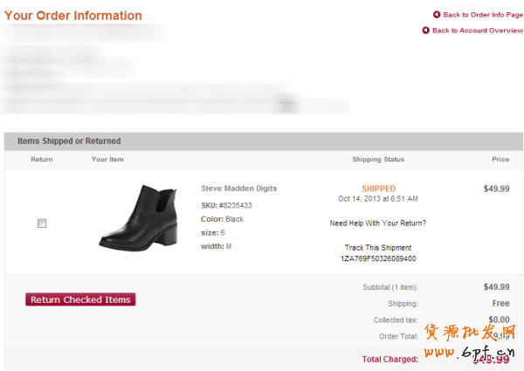524x371 pixels.
Task: Click the Your Order Information heading
Action: (x=72, y=16)
